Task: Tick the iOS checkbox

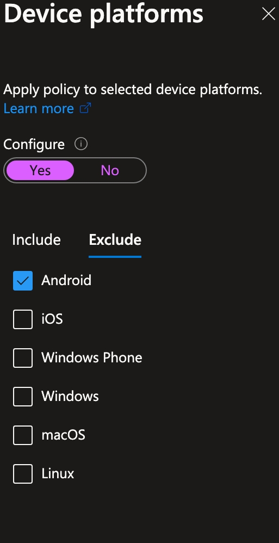Action: point(23,319)
